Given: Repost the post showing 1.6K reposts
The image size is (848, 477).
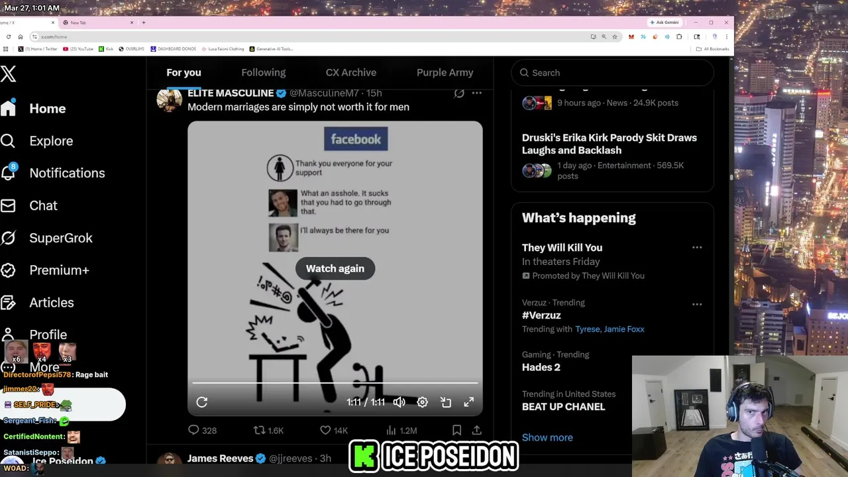Looking at the screenshot, I should point(269,430).
